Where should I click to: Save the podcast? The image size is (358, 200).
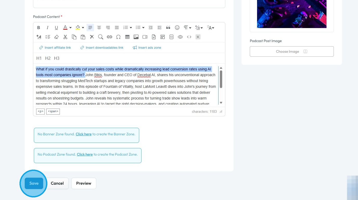34,183
